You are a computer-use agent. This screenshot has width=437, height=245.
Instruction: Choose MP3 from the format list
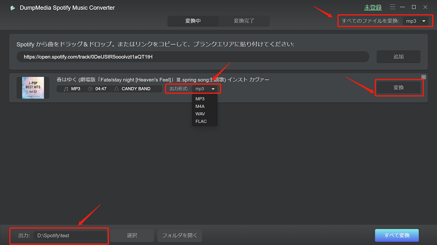point(200,99)
